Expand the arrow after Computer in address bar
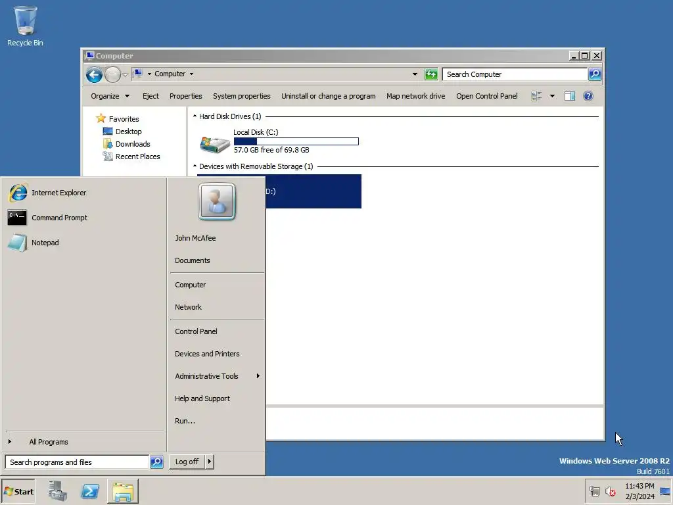673x505 pixels. coord(191,74)
